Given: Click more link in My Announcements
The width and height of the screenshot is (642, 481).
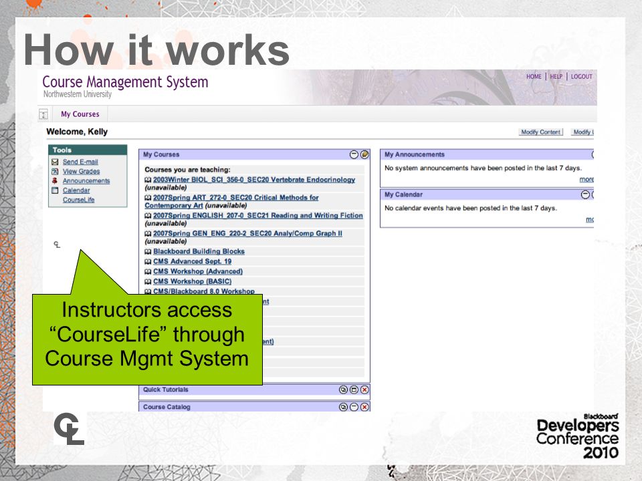Looking at the screenshot, I should tap(586, 180).
